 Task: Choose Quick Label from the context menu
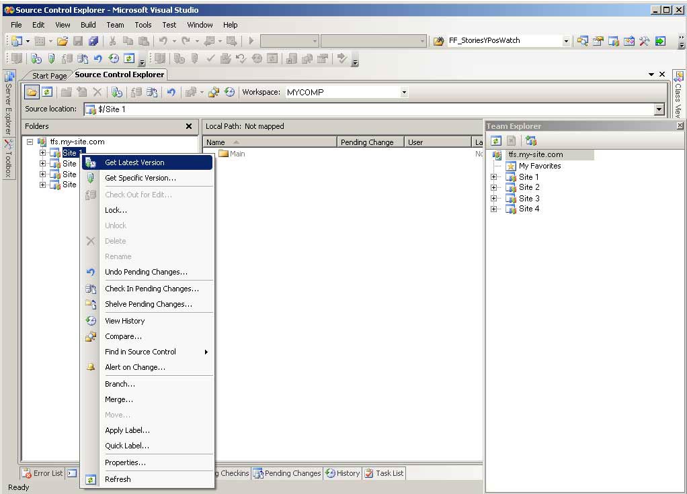[148, 446]
